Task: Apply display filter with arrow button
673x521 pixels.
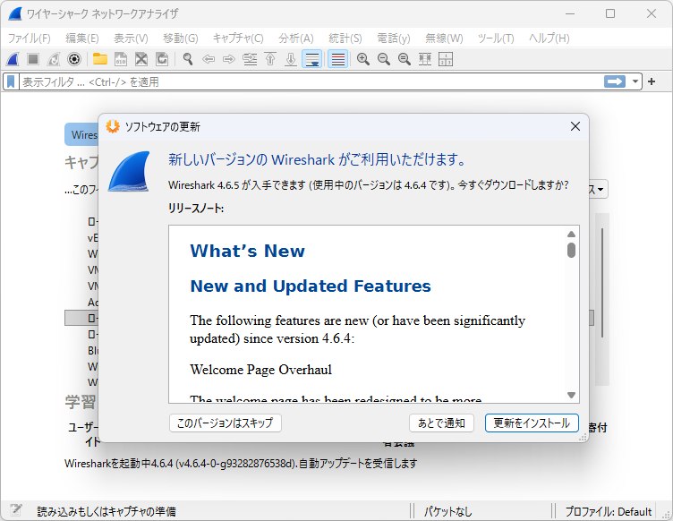Action: [x=615, y=81]
